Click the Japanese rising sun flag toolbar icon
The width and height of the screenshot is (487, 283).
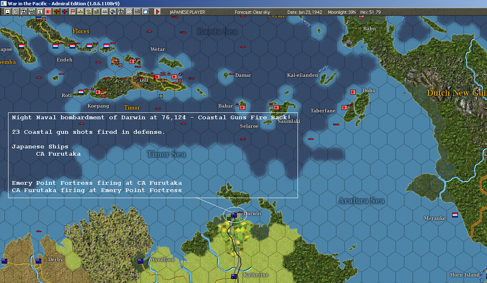(48, 12)
